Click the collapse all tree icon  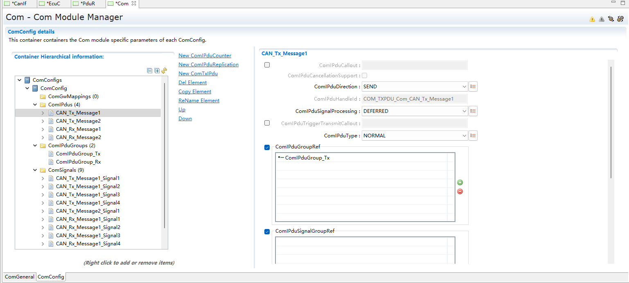(150, 71)
